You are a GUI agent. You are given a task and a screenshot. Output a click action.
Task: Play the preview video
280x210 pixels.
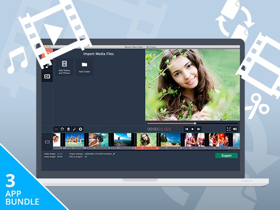[x=193, y=129]
